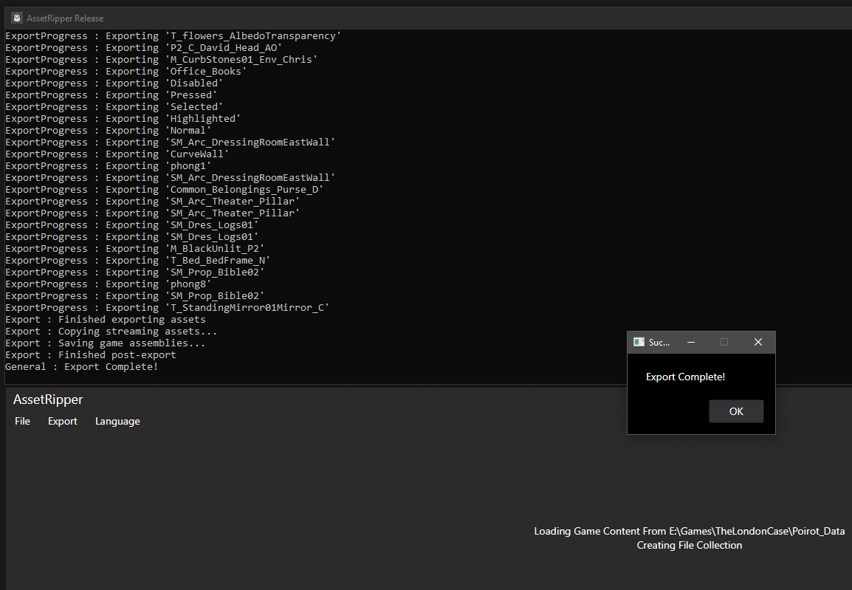Dismiss the dialog by clicking OK
The height and width of the screenshot is (590, 852).
[x=735, y=411]
